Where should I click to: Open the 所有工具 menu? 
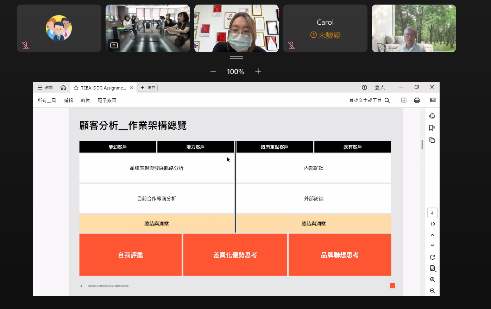47,100
